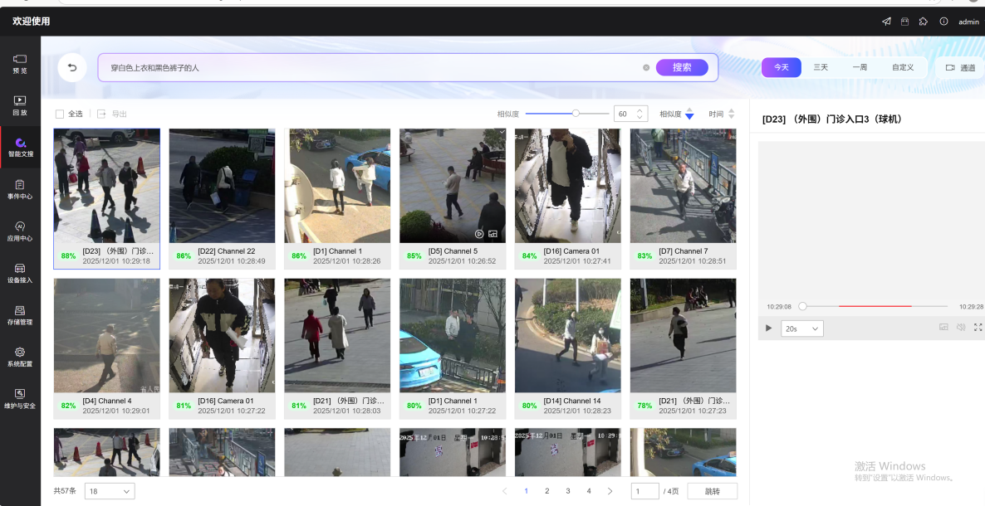This screenshot has width=985, height=506.
Task: Click the muted speaker icon in player
Action: point(961,328)
